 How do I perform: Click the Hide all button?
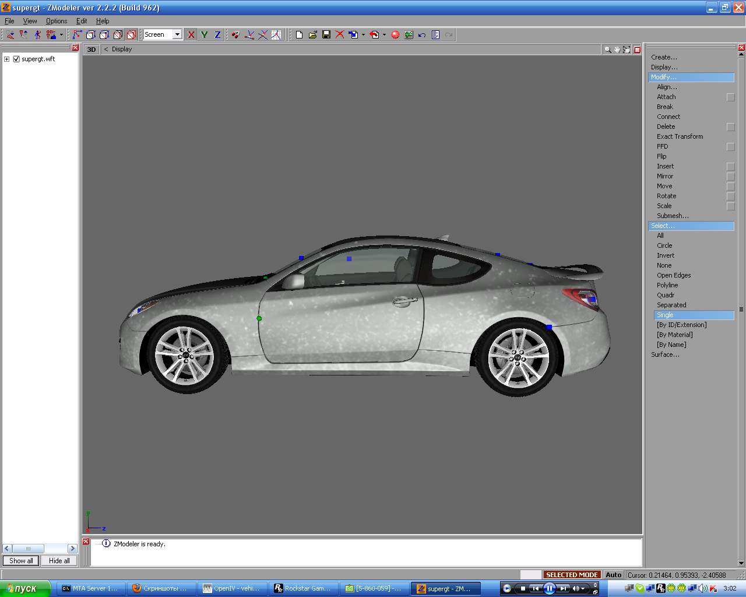point(59,561)
